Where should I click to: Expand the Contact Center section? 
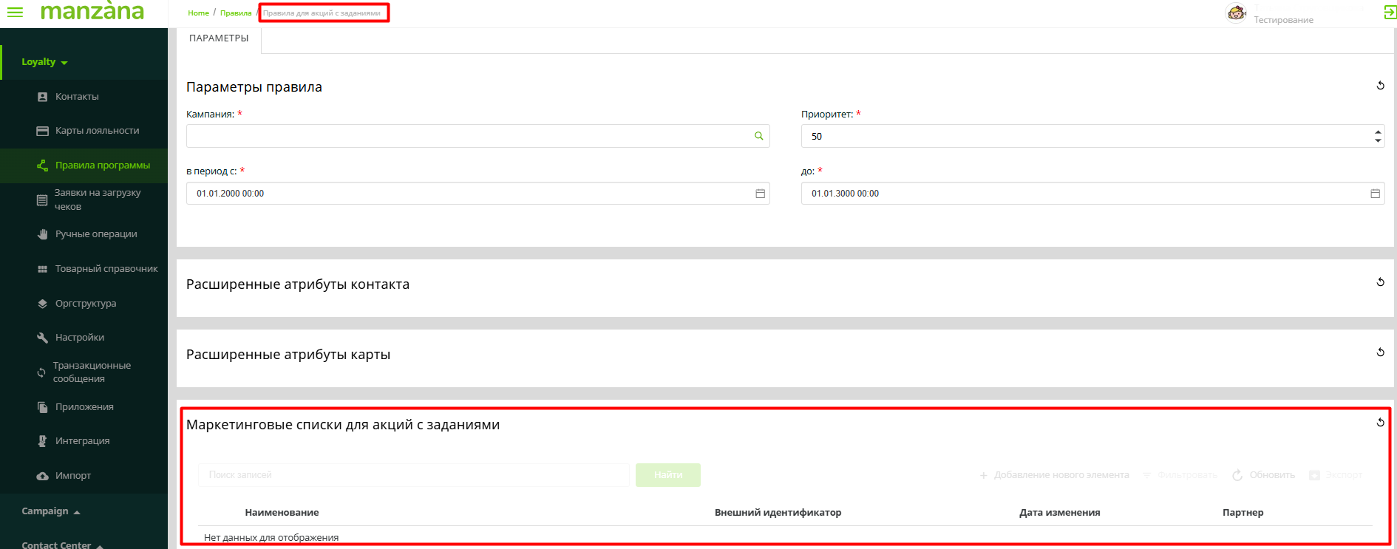(62, 545)
